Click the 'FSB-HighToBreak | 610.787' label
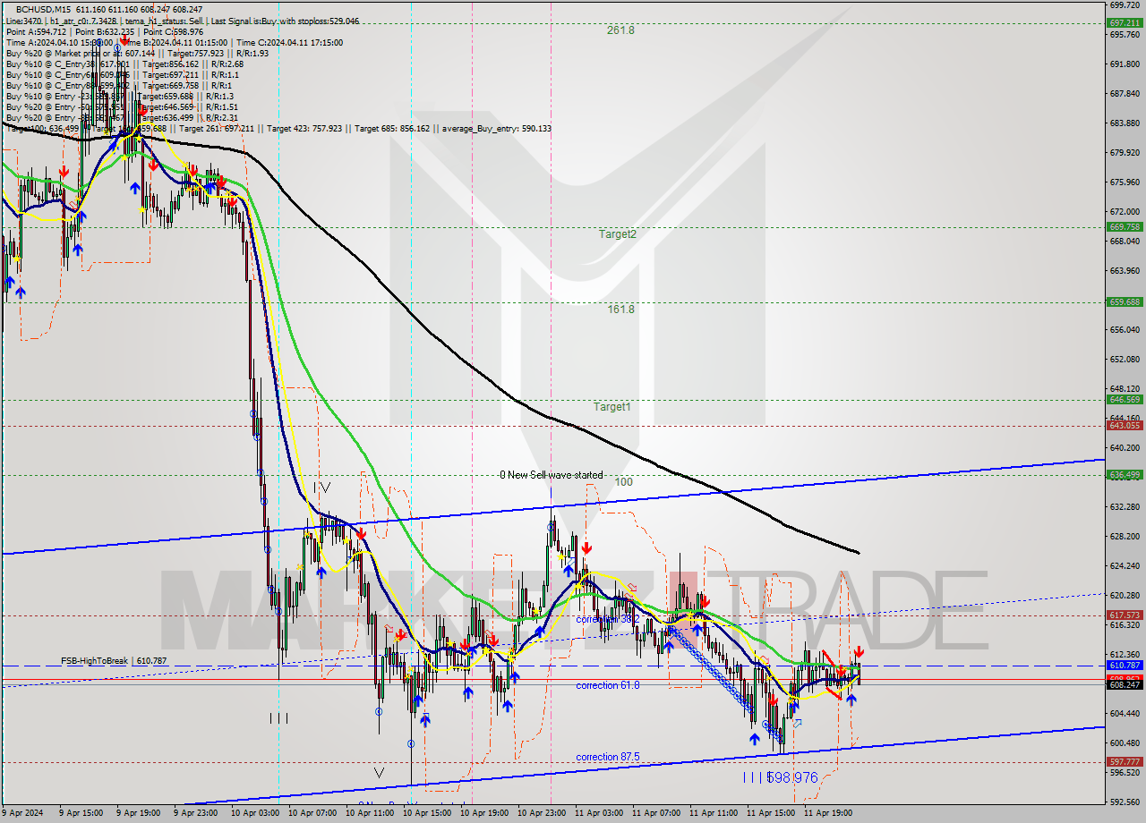1146x823 pixels. (115, 660)
